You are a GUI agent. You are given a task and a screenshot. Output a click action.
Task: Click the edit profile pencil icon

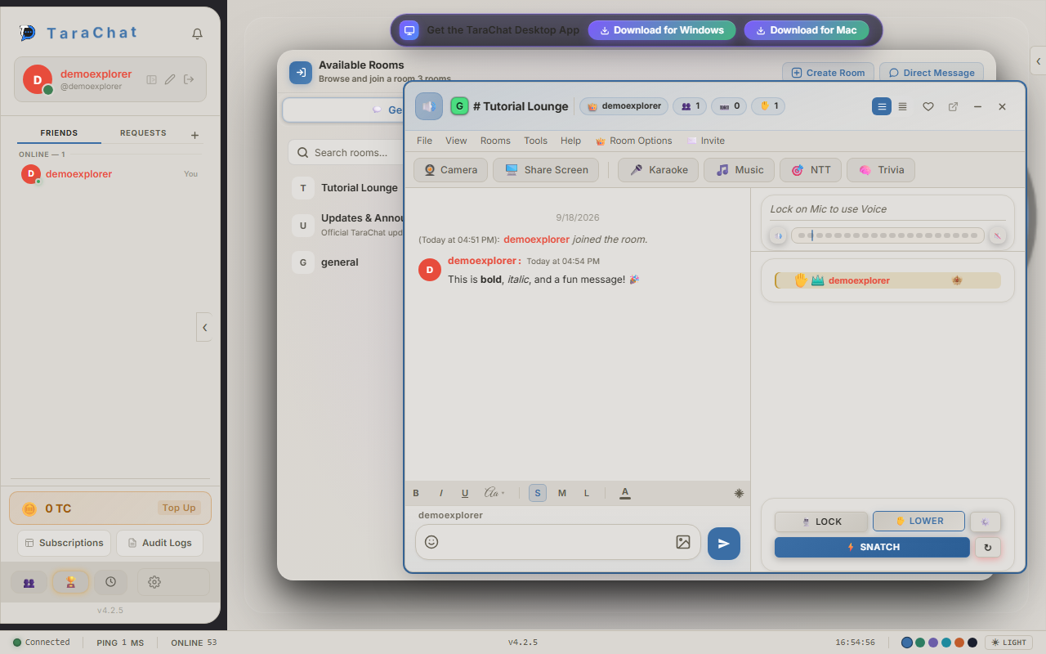(x=170, y=79)
